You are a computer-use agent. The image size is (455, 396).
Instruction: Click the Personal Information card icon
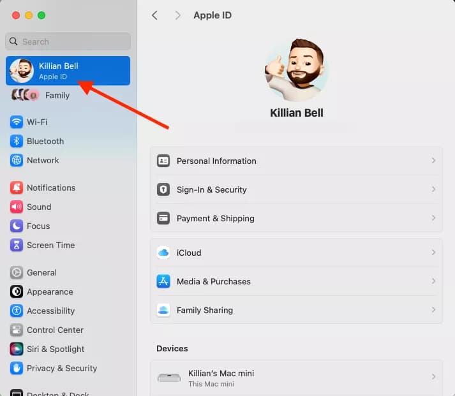[x=163, y=161]
